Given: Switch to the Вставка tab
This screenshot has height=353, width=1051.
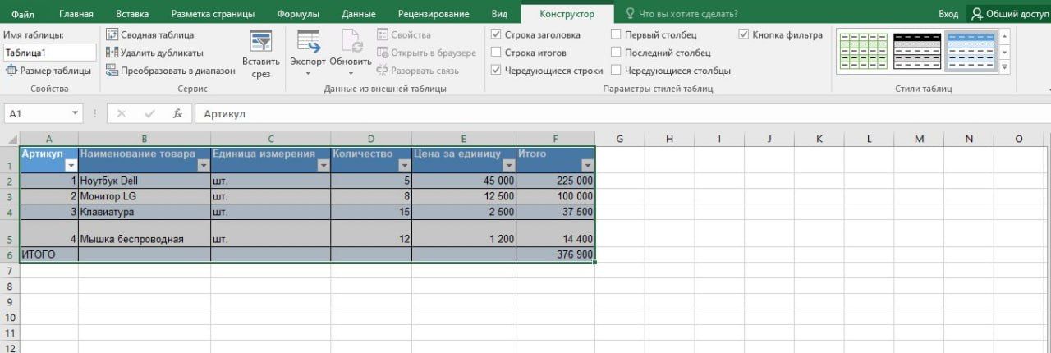Looking at the screenshot, I should pos(132,14).
